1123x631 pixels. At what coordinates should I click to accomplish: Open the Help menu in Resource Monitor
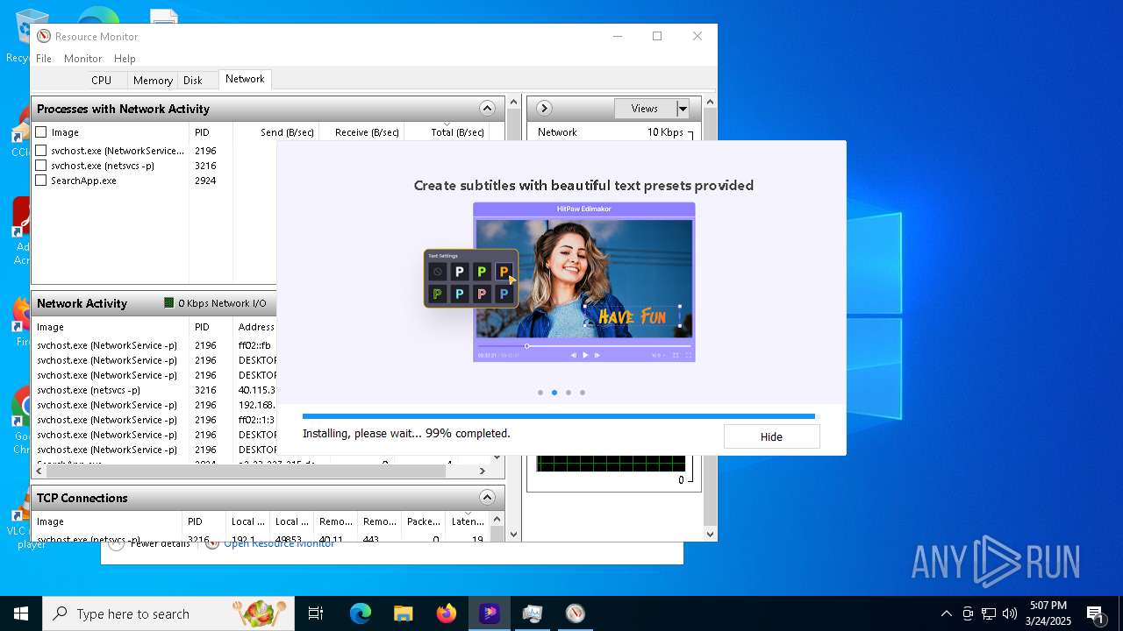tap(125, 58)
